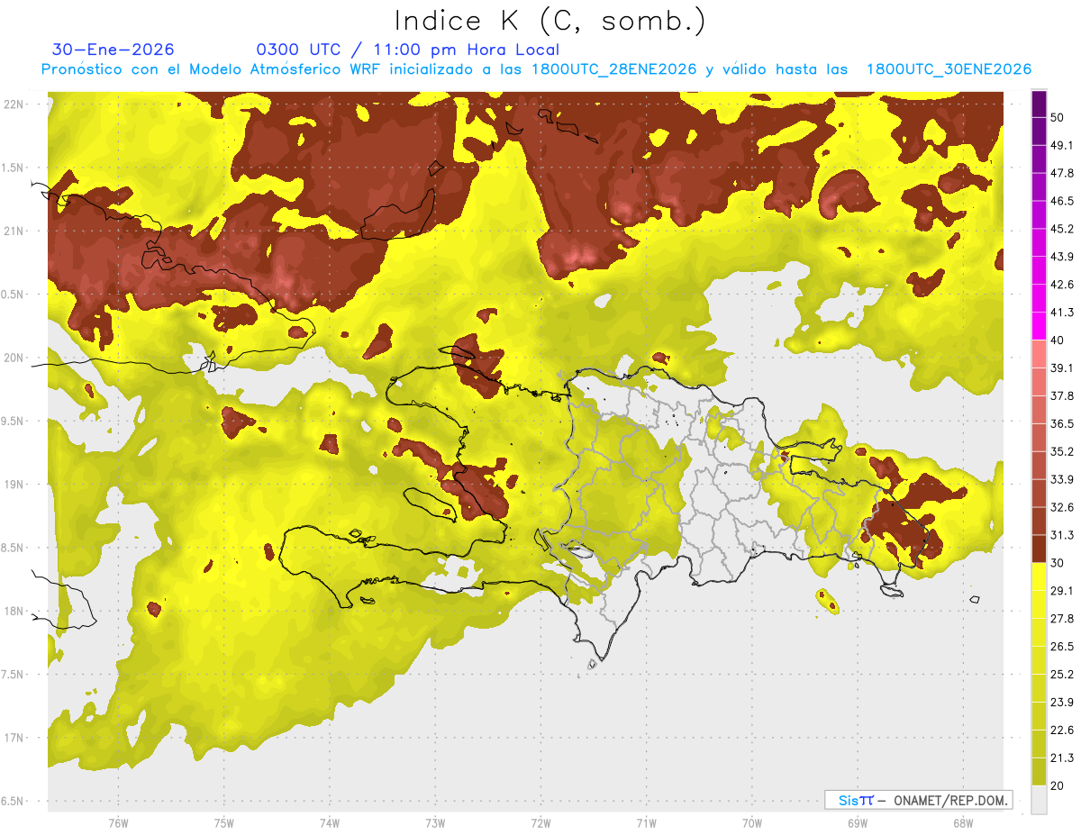Click the '17N' latitude axis label

click(14, 738)
